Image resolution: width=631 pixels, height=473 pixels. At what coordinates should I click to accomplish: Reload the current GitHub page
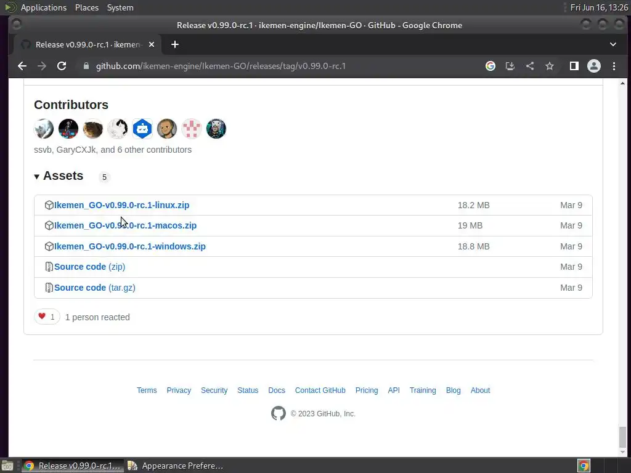62,66
